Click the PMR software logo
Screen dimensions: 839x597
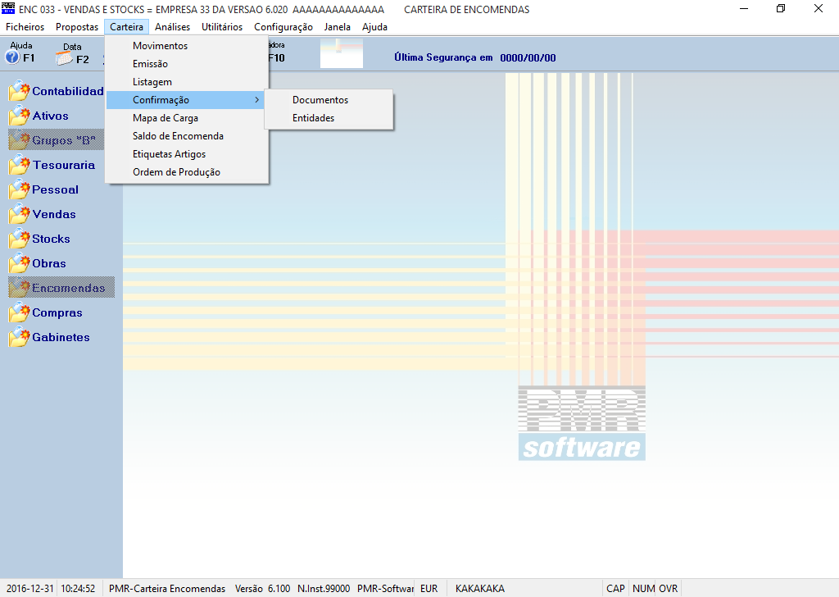[x=582, y=423]
